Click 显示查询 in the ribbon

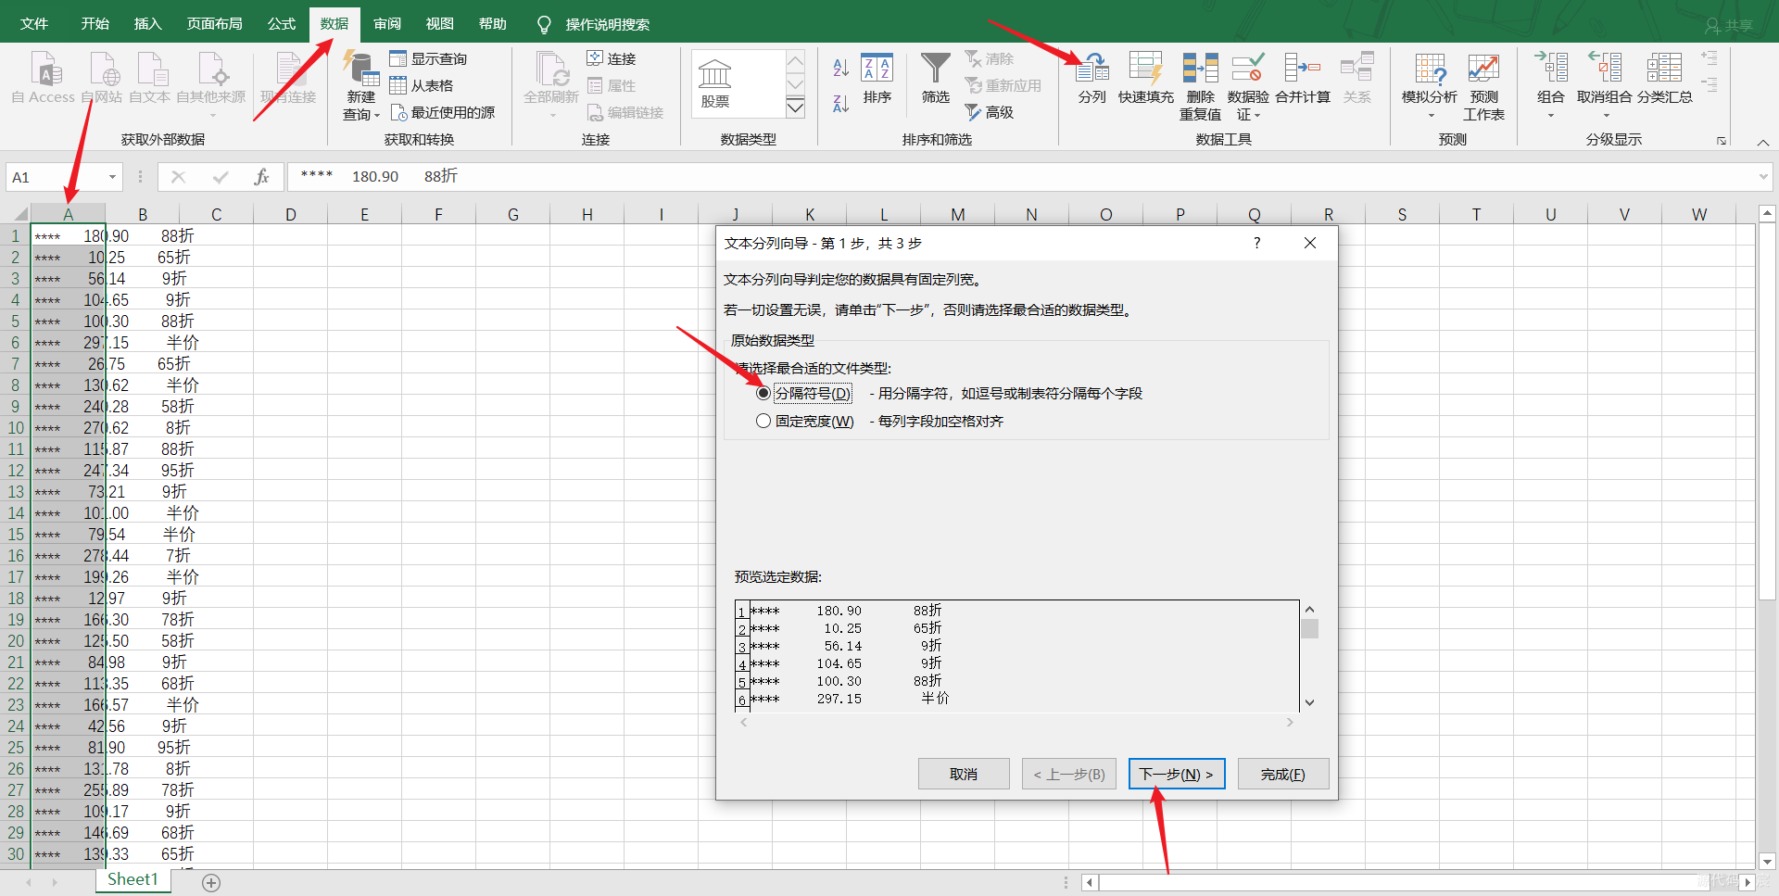click(428, 58)
